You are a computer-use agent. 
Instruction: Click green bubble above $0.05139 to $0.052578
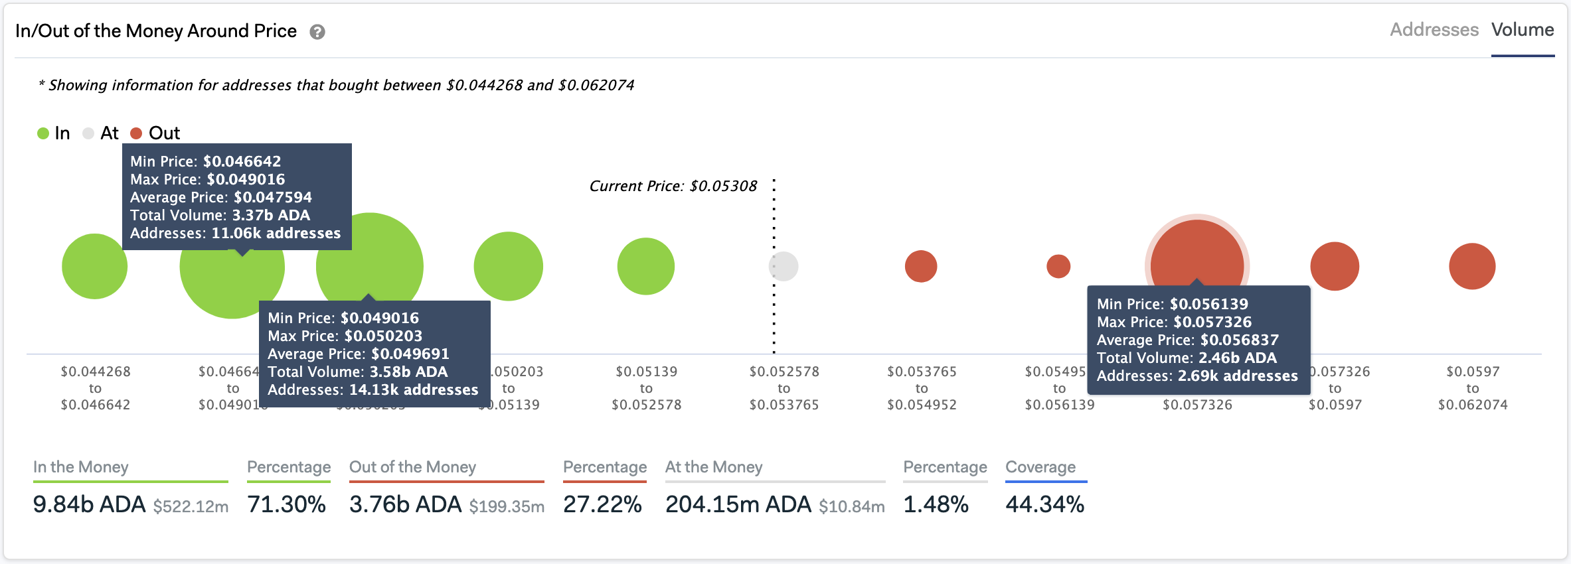(645, 266)
